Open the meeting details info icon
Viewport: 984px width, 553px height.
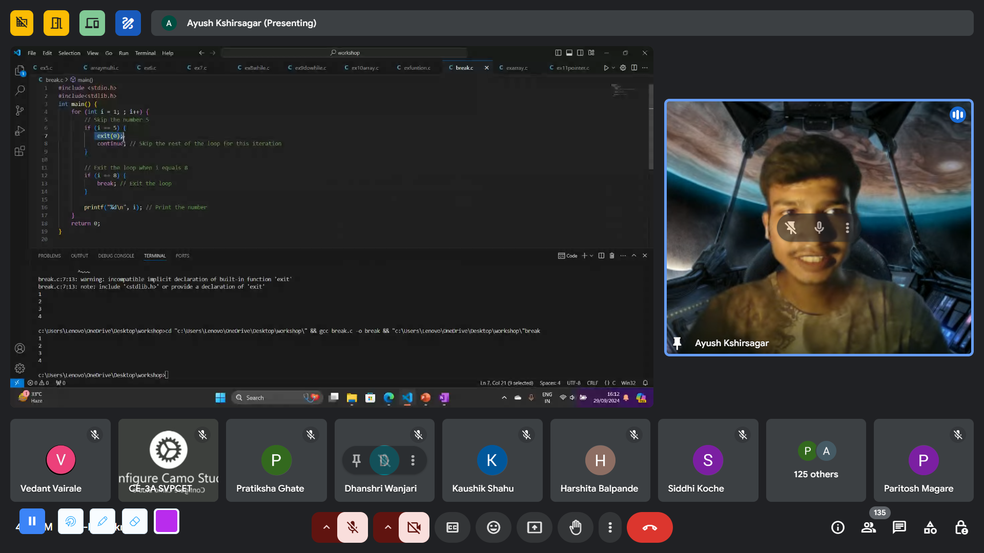pos(837,527)
